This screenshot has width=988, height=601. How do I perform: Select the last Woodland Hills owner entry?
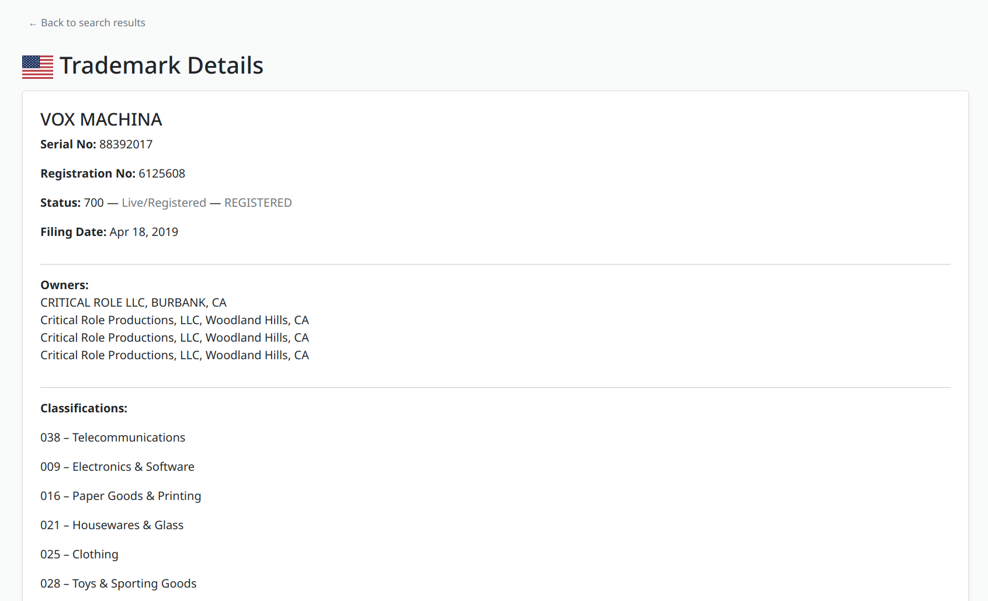point(174,355)
